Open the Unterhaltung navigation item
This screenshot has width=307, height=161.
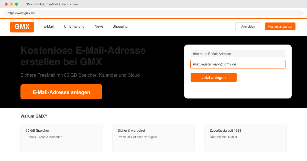pyautogui.click(x=74, y=26)
